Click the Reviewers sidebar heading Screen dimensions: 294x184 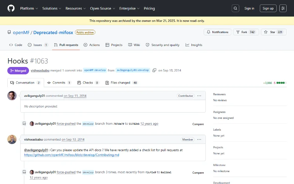[219, 94]
